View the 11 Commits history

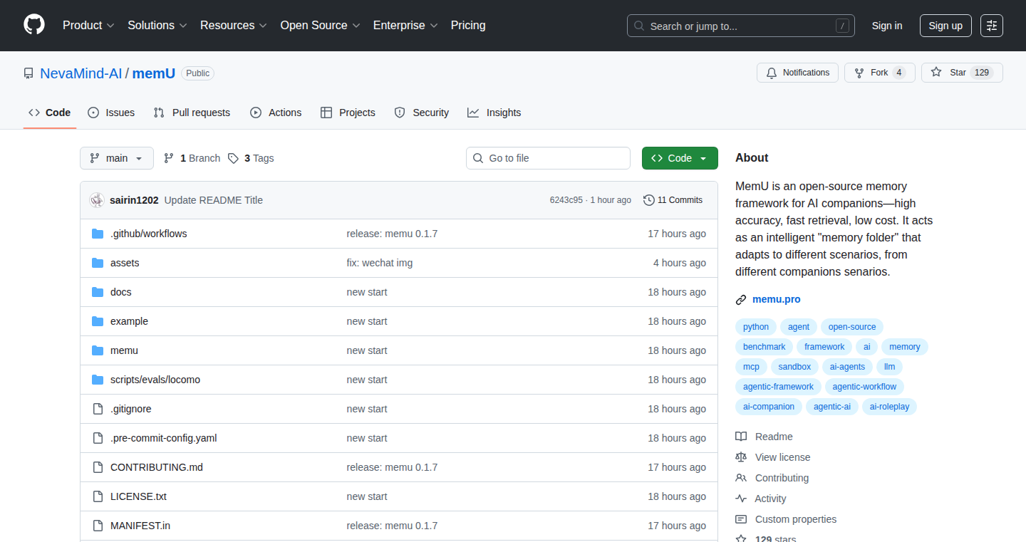tap(673, 200)
